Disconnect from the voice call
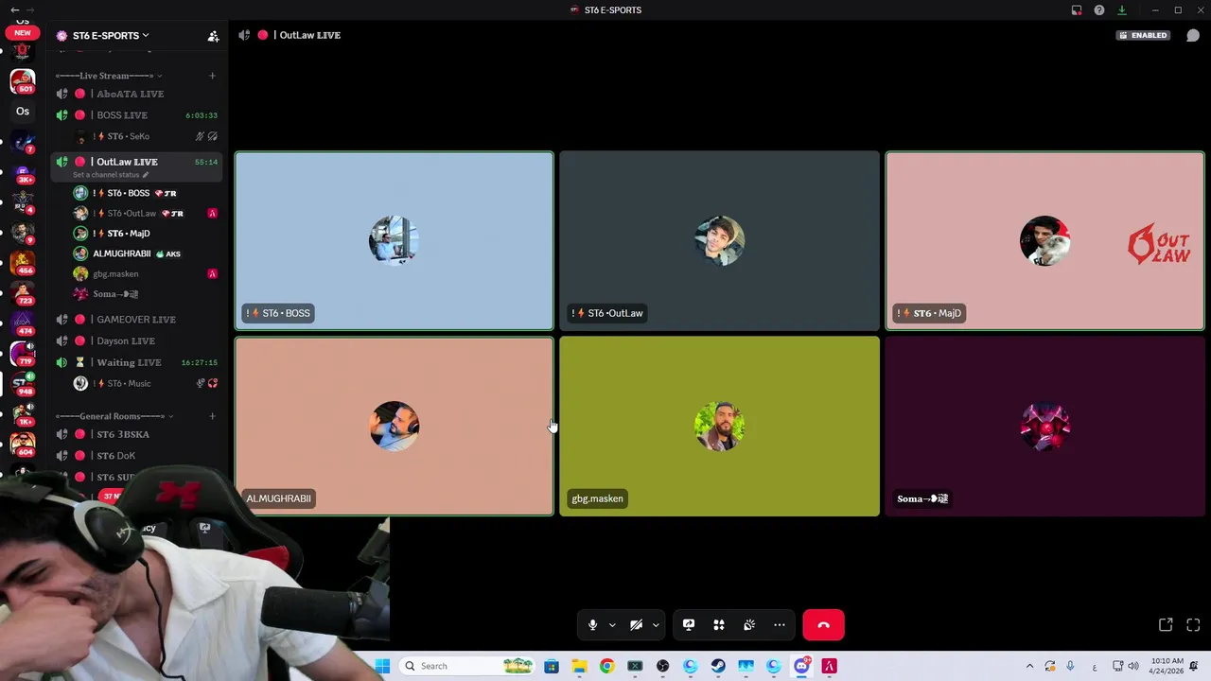1211x681 pixels. 823,625
